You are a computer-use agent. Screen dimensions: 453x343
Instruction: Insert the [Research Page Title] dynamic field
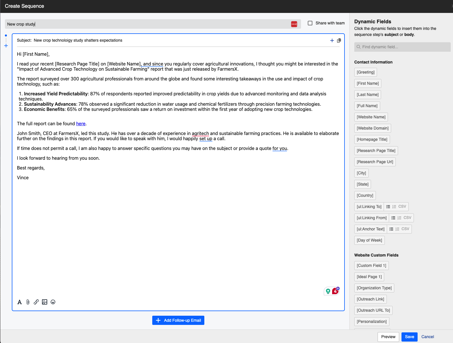pos(376,151)
